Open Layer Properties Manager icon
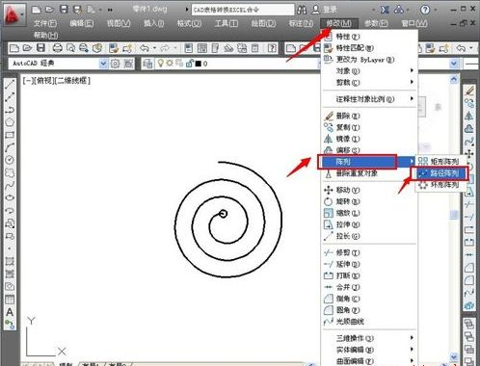The image size is (480, 366). 147,64
